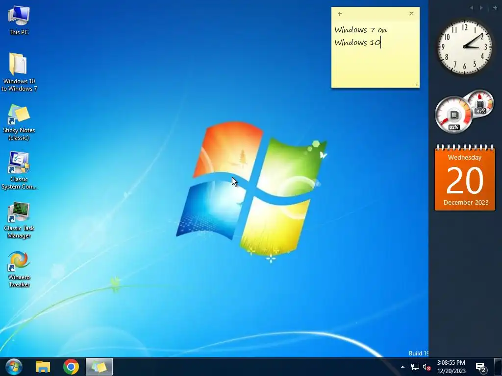Click the CPU meter gadget dial
Image resolution: width=502 pixels, height=376 pixels.
(453, 115)
